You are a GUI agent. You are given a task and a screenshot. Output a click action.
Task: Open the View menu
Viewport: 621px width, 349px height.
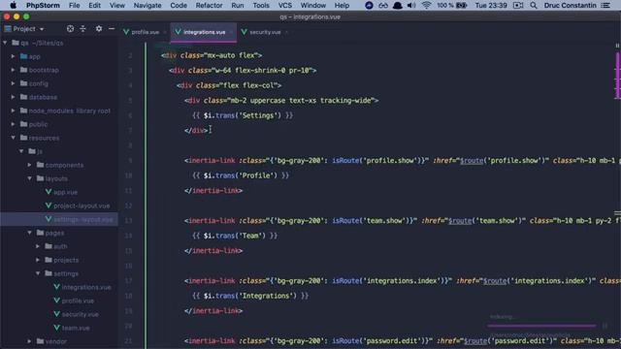[x=116, y=5]
